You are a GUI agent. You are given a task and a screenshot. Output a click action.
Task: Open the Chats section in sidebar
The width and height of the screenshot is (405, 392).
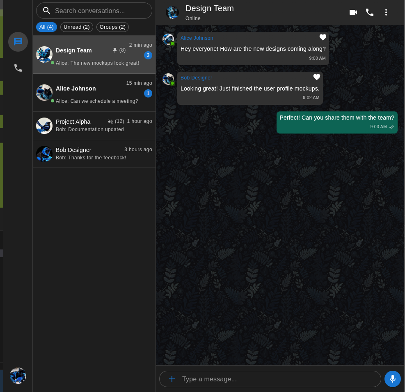click(18, 42)
